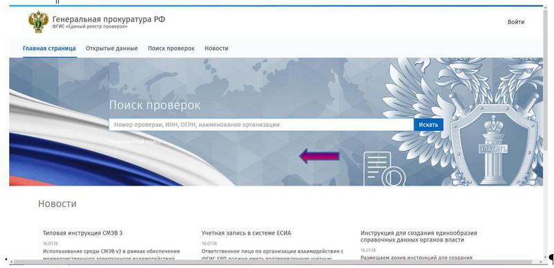
Task: Open news Учетная запись в системе ЕСИА
Action: pos(247,233)
